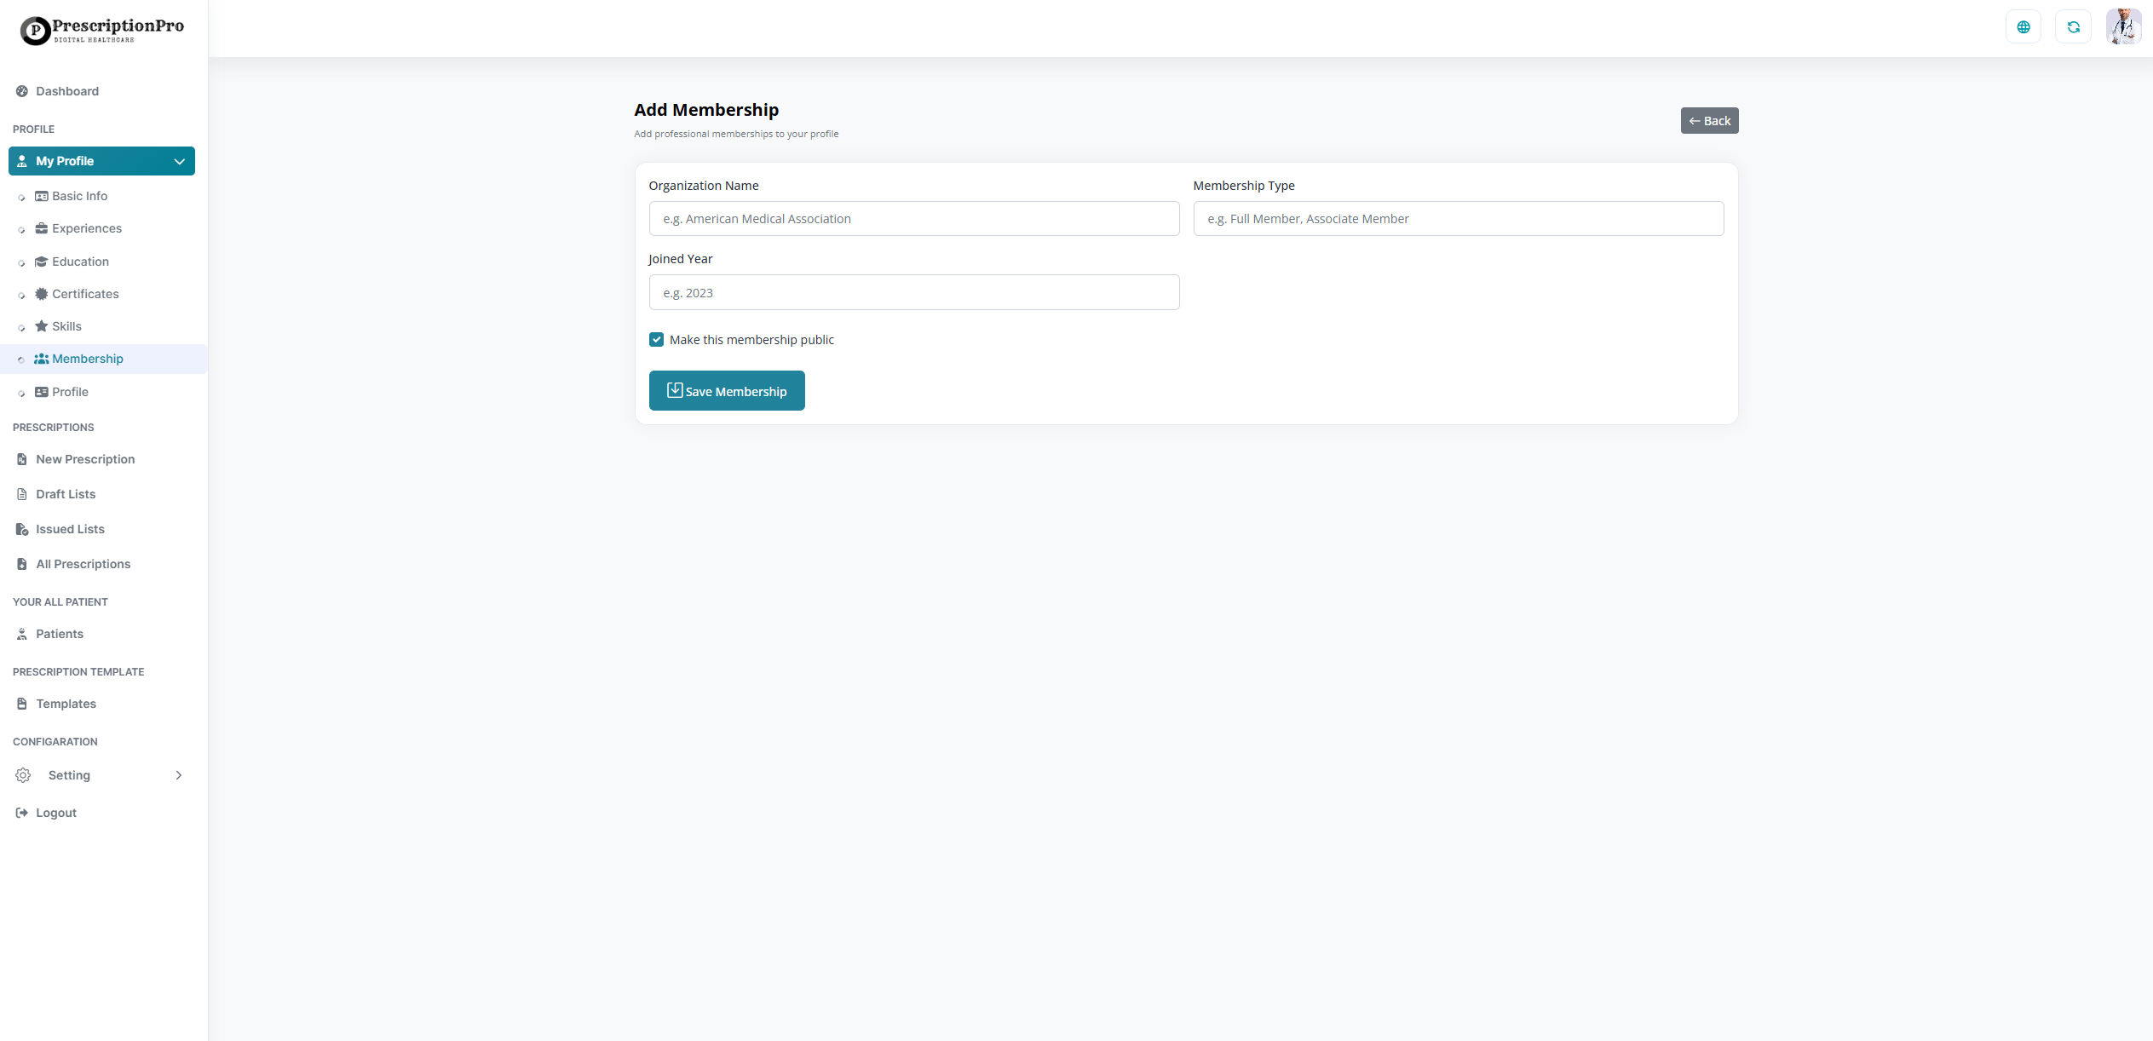This screenshot has width=2153, height=1041.
Task: Click the Membership Type input
Action: click(1458, 219)
